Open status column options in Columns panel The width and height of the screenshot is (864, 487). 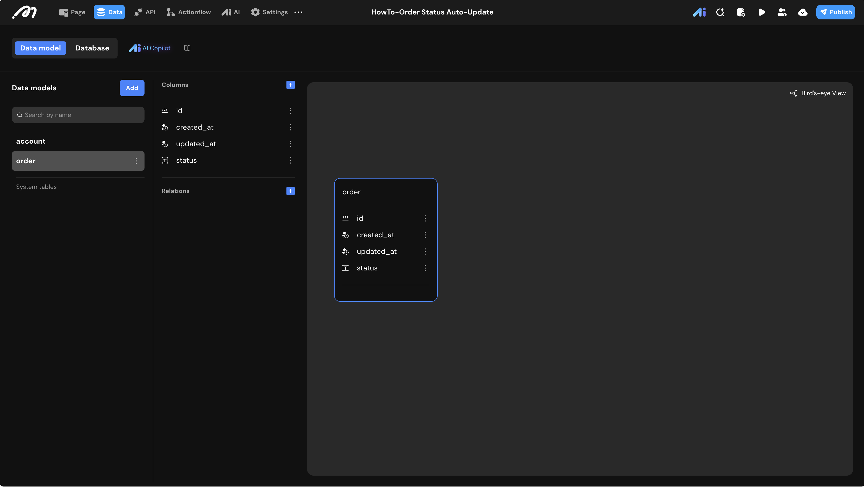pos(290,160)
